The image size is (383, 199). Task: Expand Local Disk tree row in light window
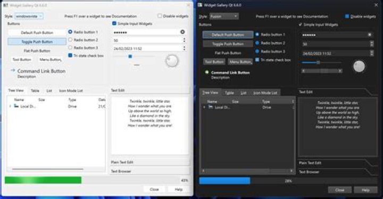pos(10,106)
